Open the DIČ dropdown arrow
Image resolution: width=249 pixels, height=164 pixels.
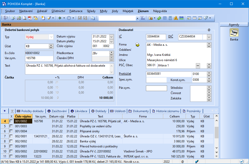point(209,37)
